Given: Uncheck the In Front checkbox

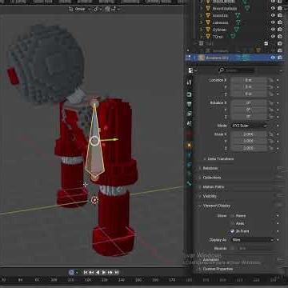Looking at the screenshot, I should 232,231.
